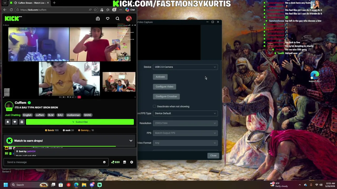Show hidden system tray icons
The height and width of the screenshot is (189, 337).
[x=300, y=185]
